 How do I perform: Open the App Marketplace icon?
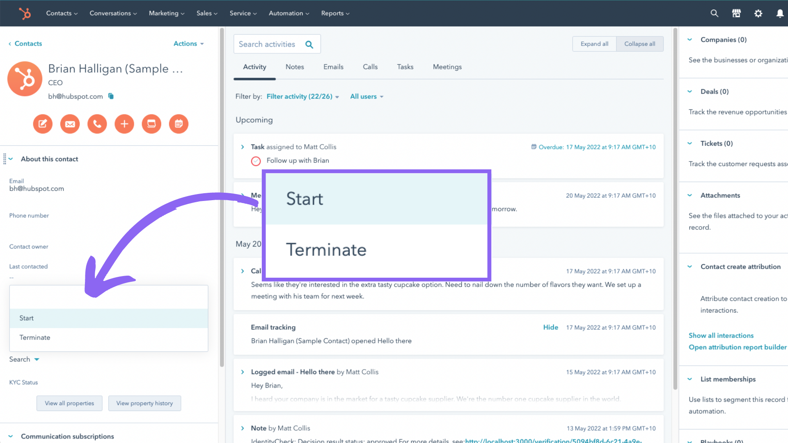736,13
